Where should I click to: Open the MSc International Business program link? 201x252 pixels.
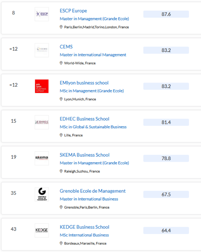(84, 235)
